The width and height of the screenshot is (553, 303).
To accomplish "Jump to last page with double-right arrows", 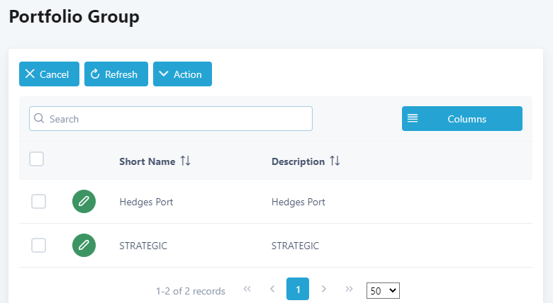I will [x=349, y=289].
